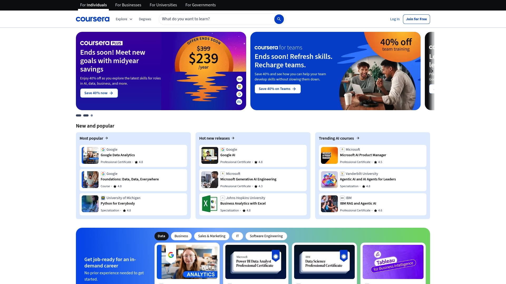Viewport: 506px width, 284px height.
Task: Click Google Data Analytics course title
Action: pos(118,155)
